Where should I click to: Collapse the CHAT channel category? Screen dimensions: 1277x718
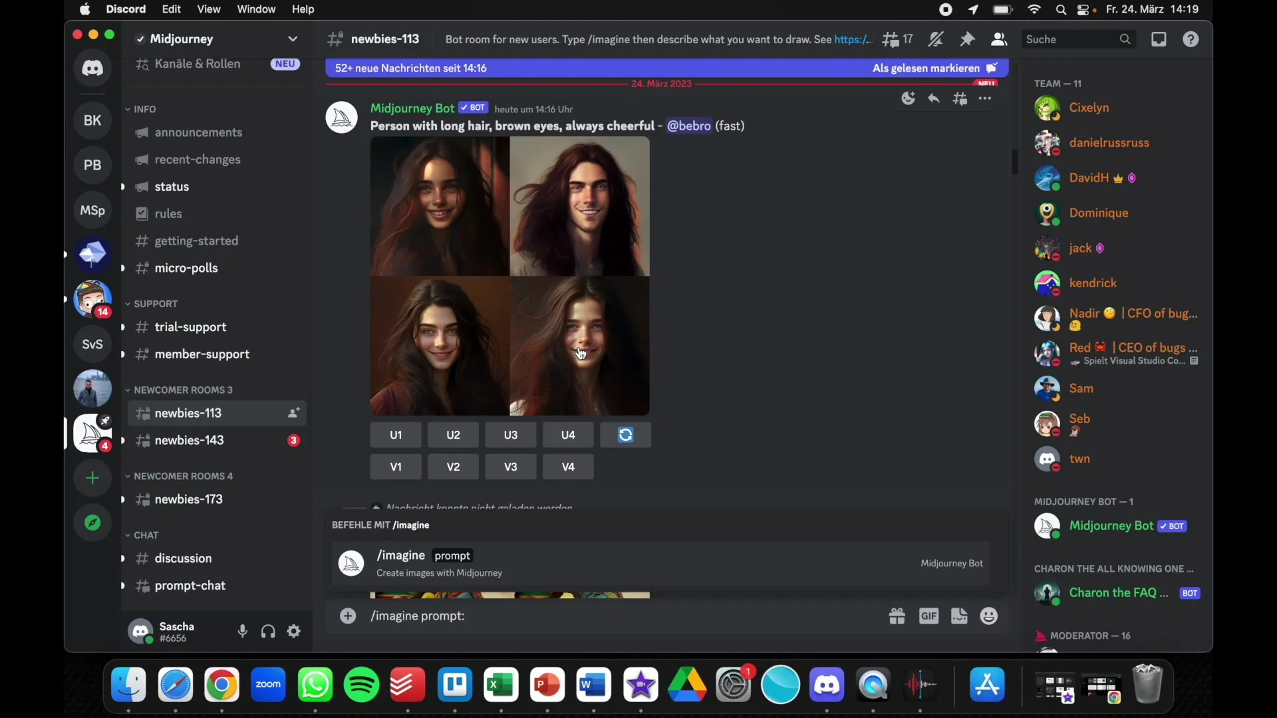(x=142, y=536)
